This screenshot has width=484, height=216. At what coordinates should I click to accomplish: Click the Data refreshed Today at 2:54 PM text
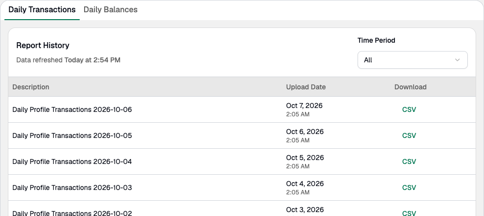(x=68, y=60)
